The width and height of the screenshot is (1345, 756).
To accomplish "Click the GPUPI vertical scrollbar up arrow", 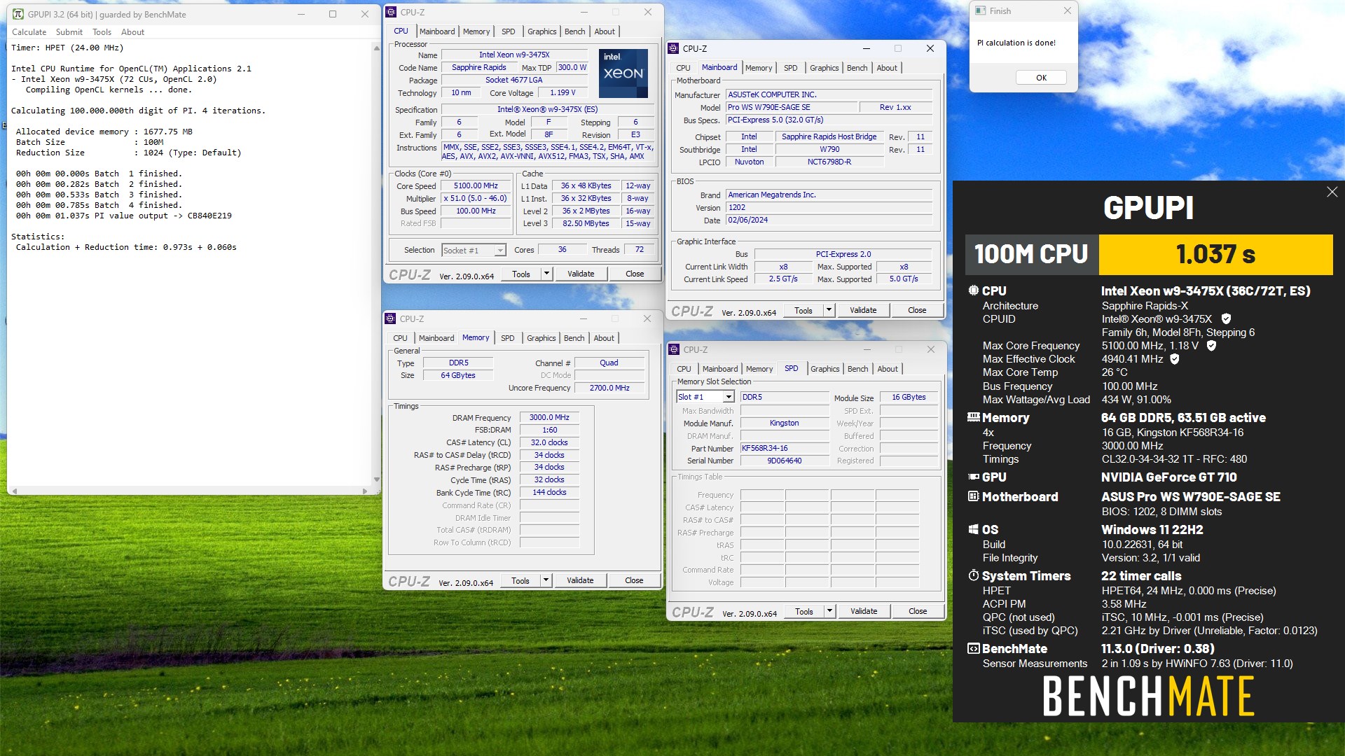I will tap(377, 48).
